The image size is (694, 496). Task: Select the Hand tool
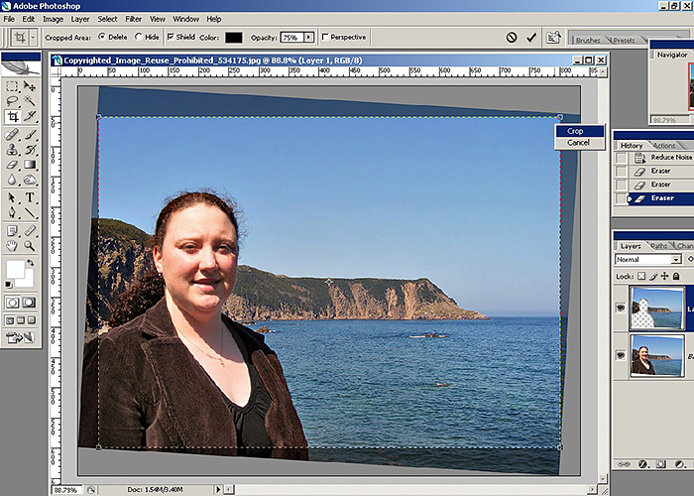point(12,245)
